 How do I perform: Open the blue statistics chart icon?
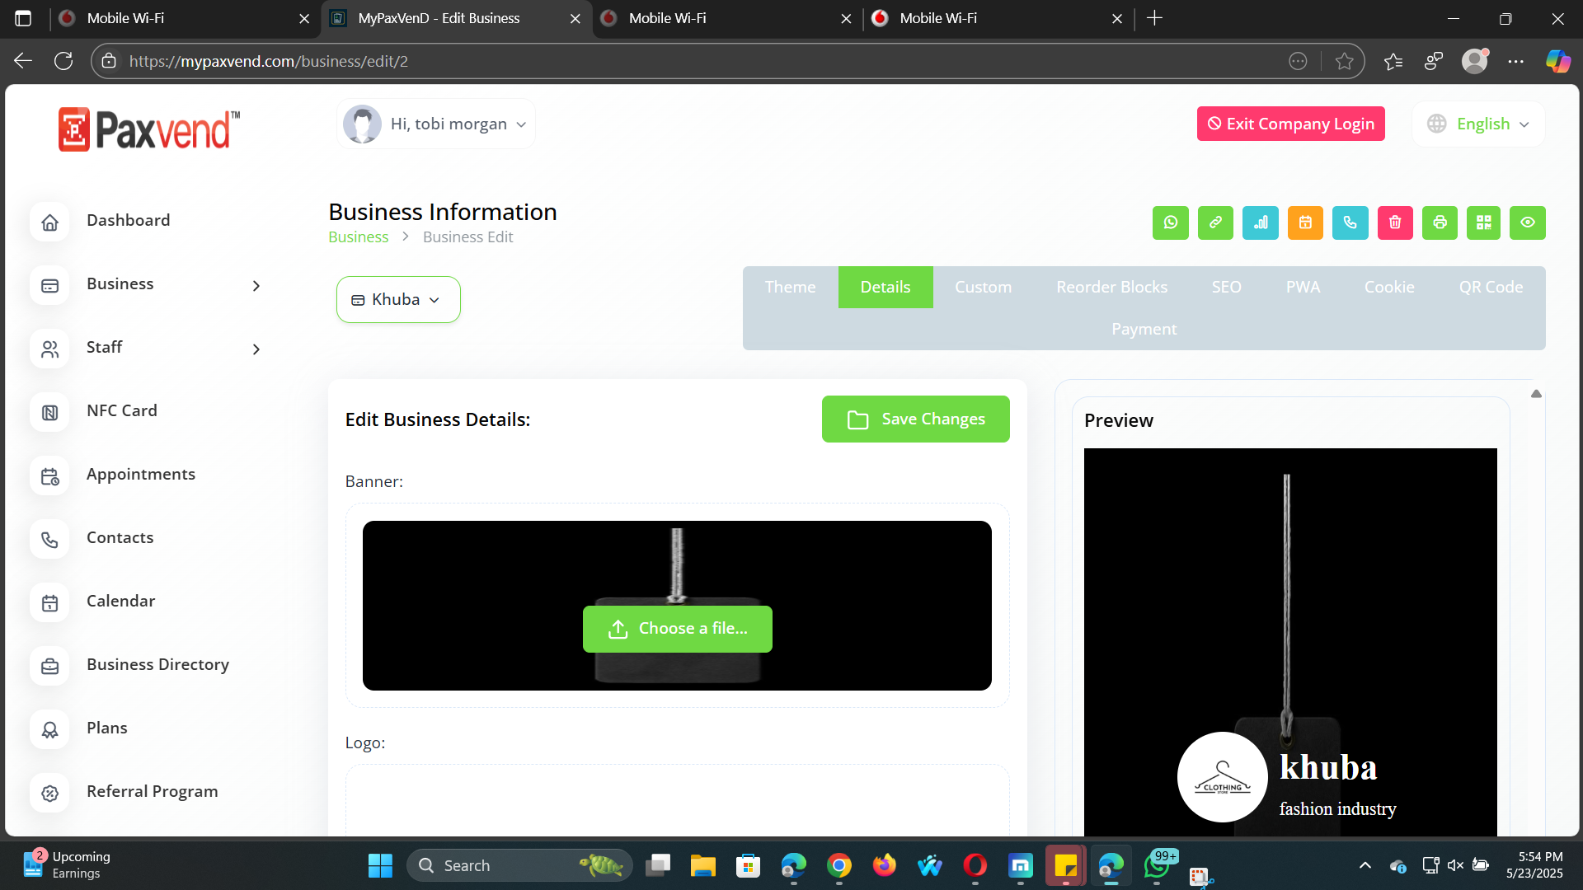(x=1261, y=222)
